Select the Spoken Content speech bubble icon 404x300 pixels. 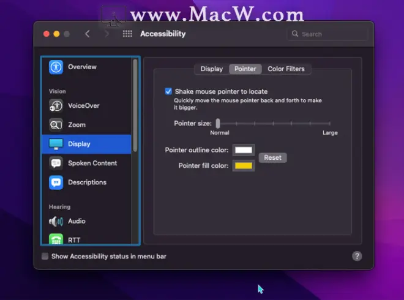pos(56,163)
